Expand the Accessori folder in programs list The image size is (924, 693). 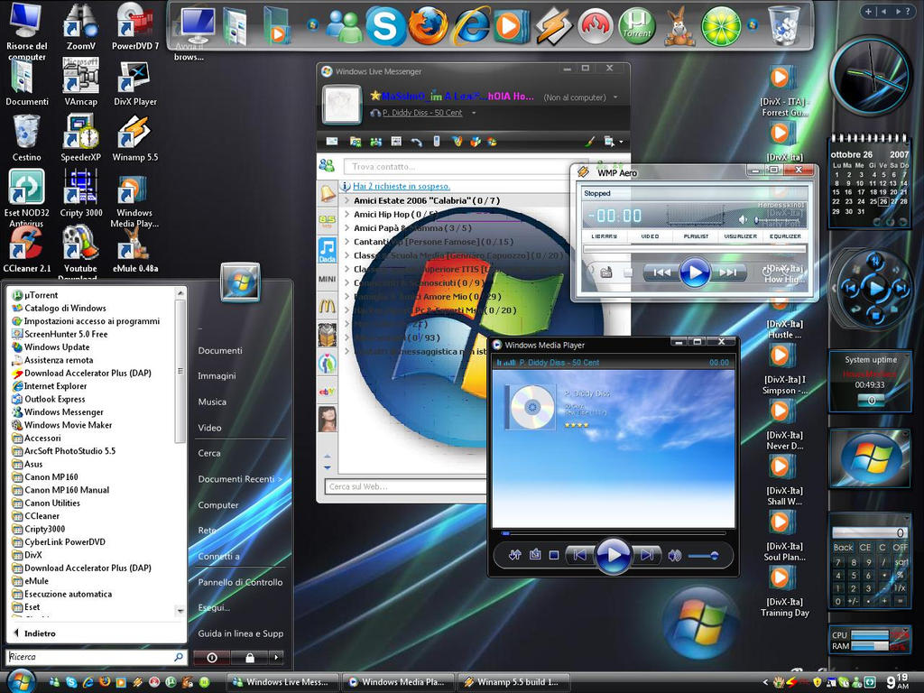[42, 438]
